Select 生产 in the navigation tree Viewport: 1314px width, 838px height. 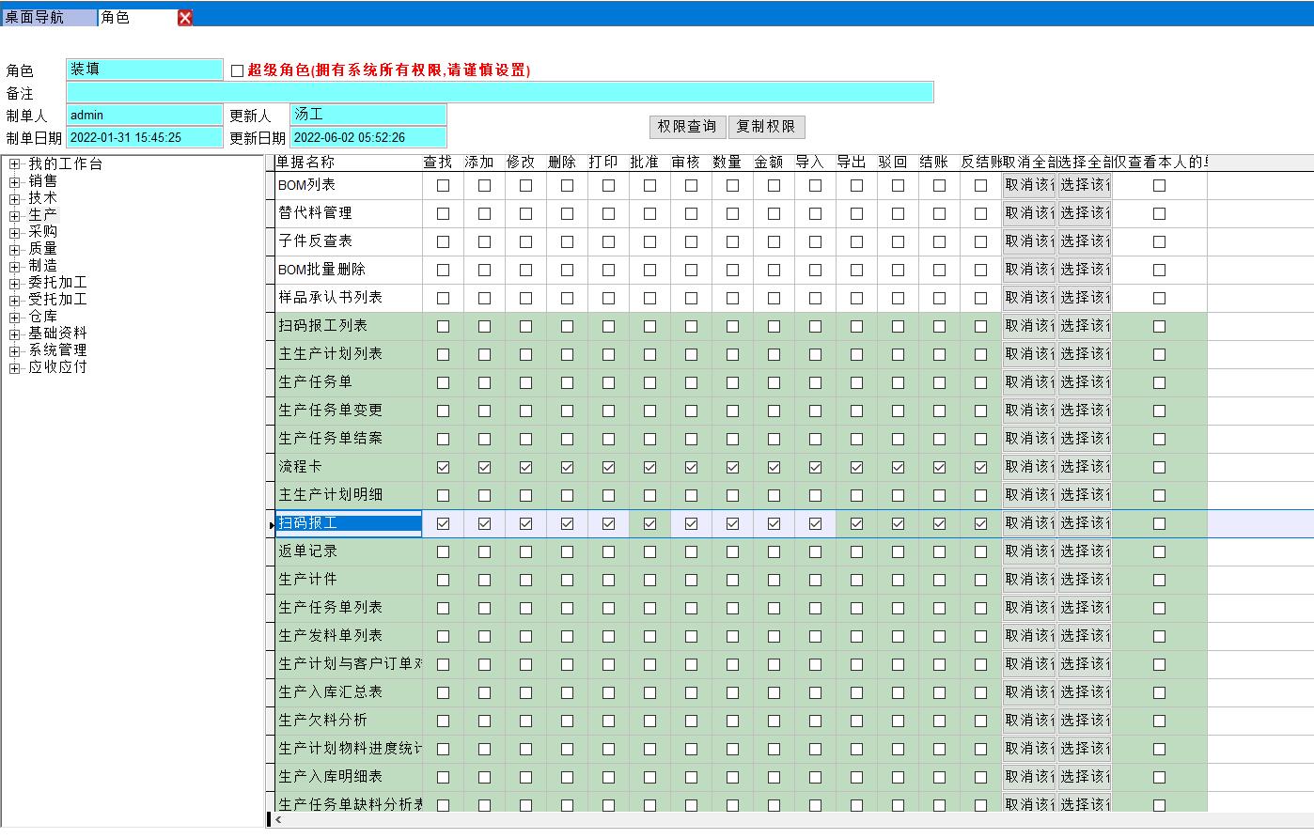[42, 215]
